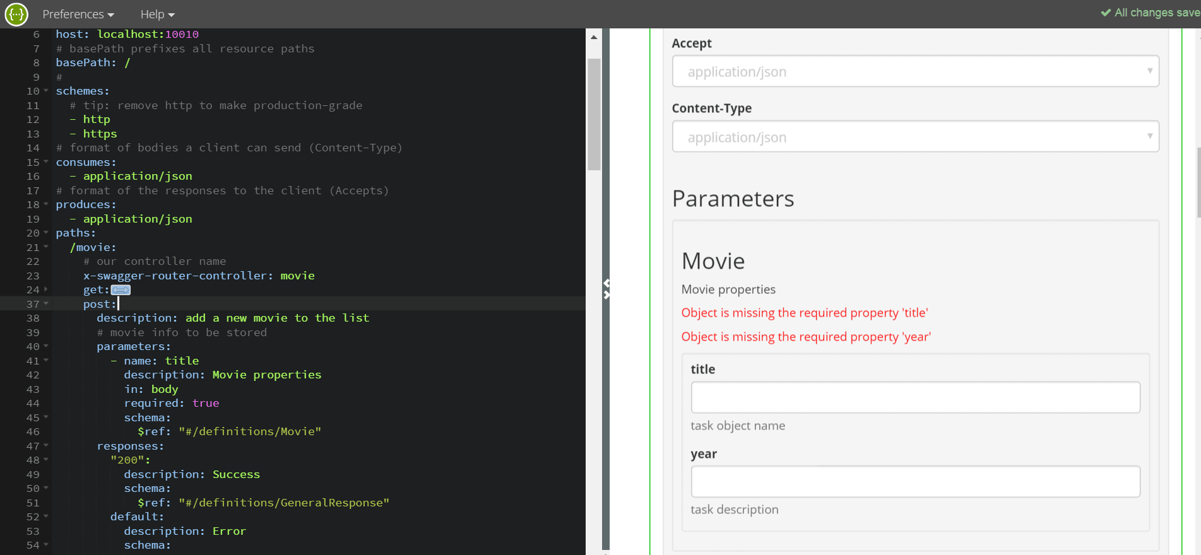Click the Swagger Editor logo icon
This screenshot has width=1201, height=555.
coord(16,14)
